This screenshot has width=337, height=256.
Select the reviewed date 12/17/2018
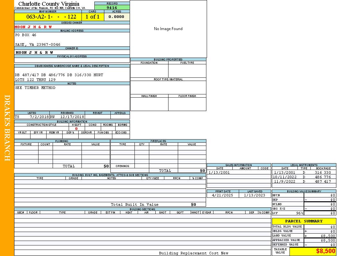pos(72,117)
